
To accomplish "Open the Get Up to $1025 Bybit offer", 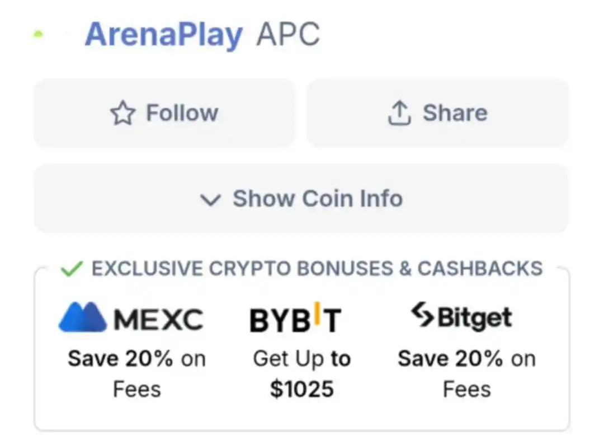I will [302, 372].
